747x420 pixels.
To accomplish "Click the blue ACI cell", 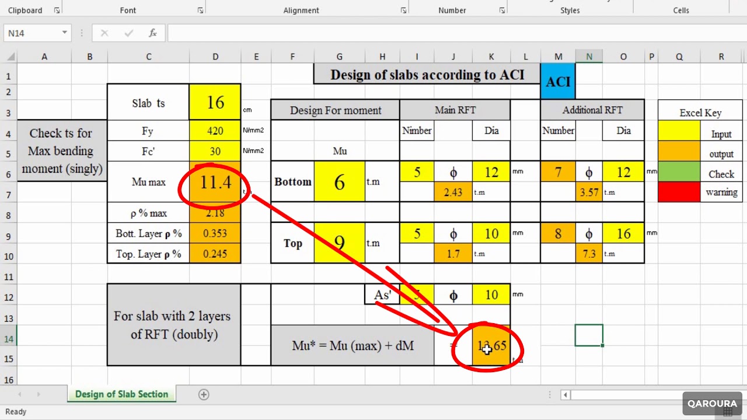I will (558, 81).
